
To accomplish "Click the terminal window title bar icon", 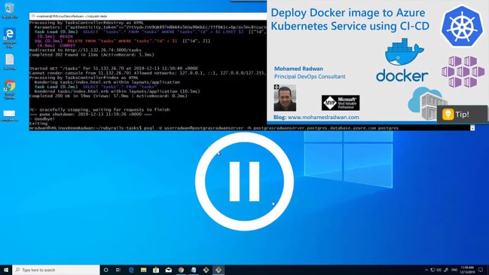I will pos(33,16).
